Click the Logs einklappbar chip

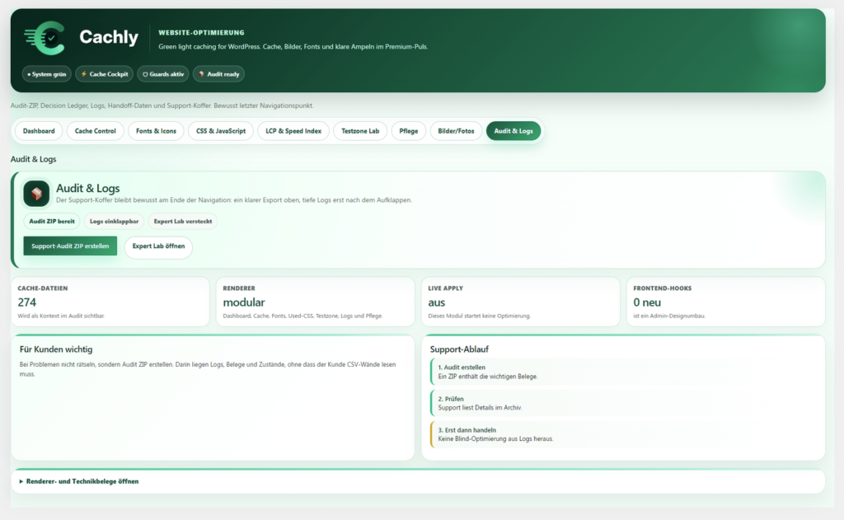click(x=114, y=221)
